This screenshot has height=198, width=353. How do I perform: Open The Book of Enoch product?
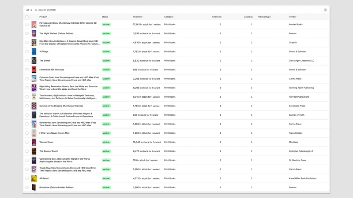click(49, 151)
